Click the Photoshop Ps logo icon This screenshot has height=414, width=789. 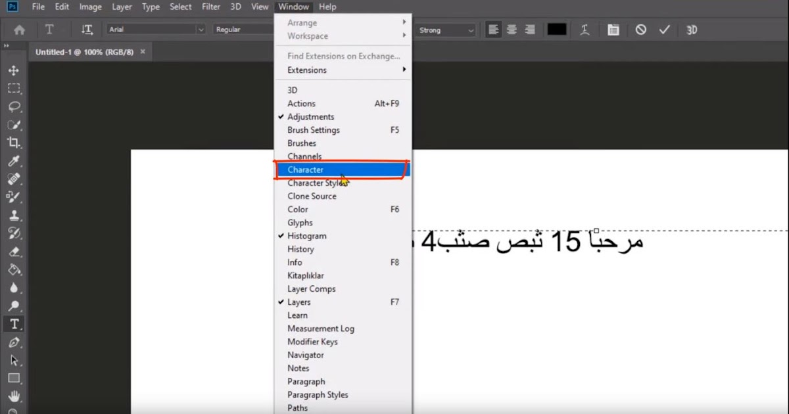click(x=13, y=7)
